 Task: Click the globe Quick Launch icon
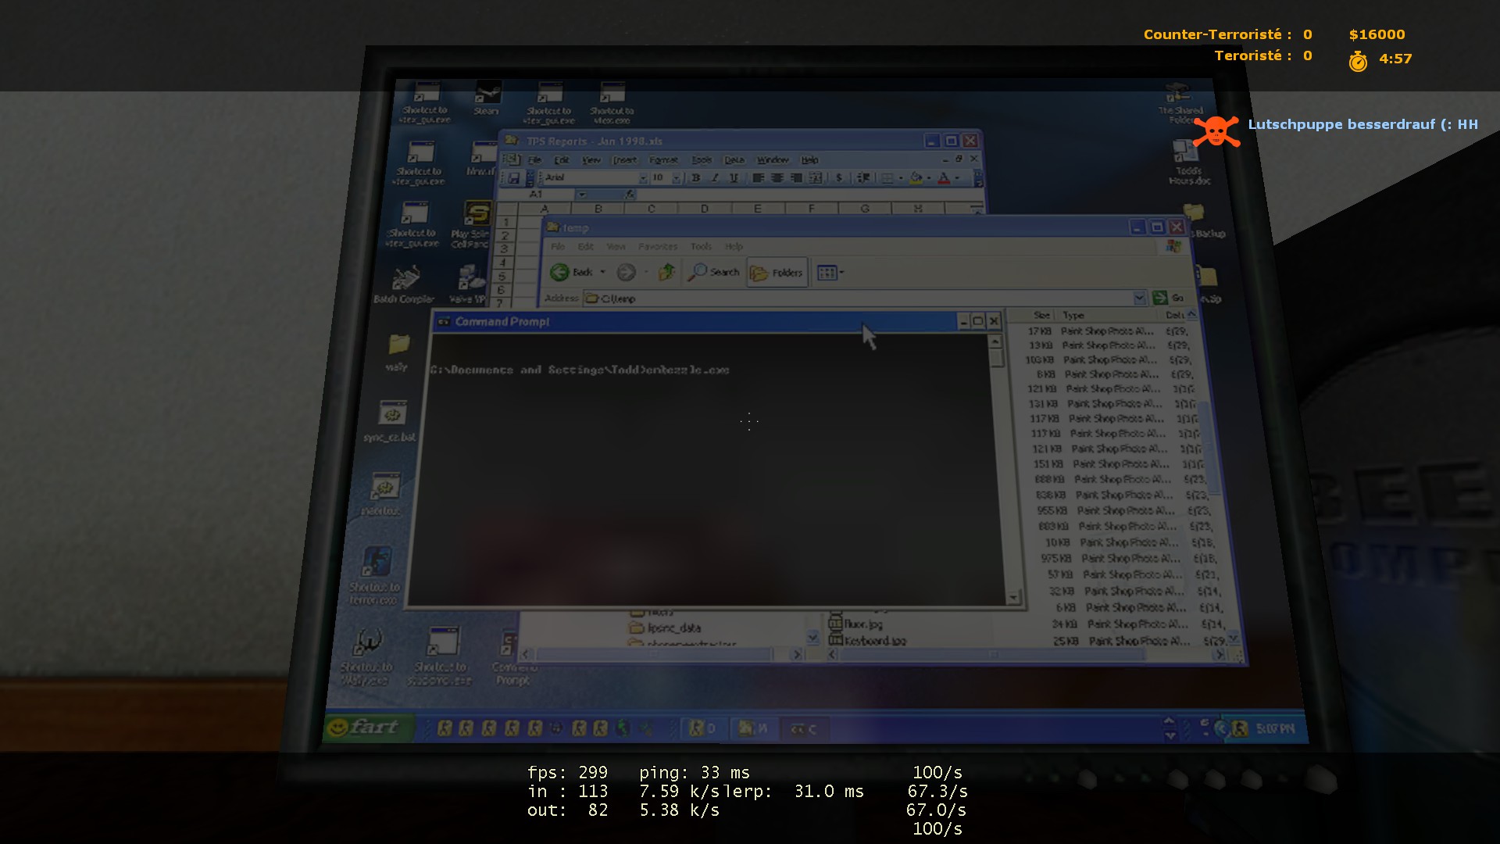click(623, 729)
